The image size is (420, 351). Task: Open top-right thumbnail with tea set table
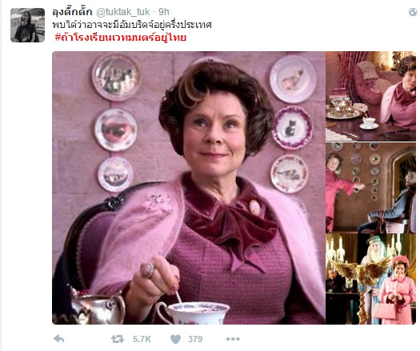(370, 96)
